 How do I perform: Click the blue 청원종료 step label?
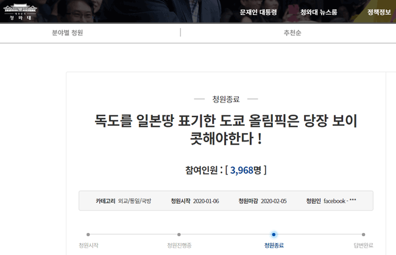tap(274, 245)
